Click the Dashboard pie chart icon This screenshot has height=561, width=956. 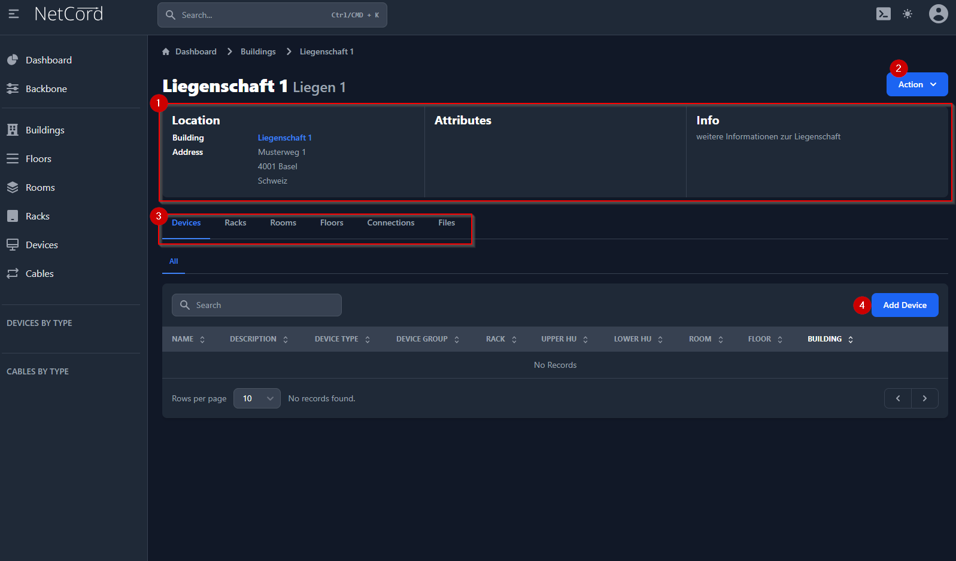pos(13,60)
